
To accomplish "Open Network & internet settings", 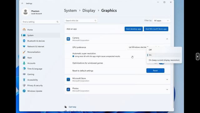I will [41, 46].
